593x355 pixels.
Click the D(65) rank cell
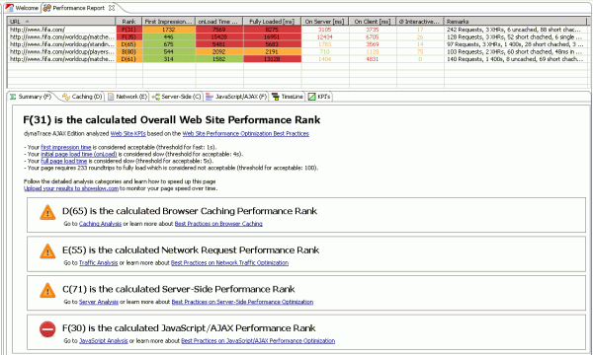128,44
